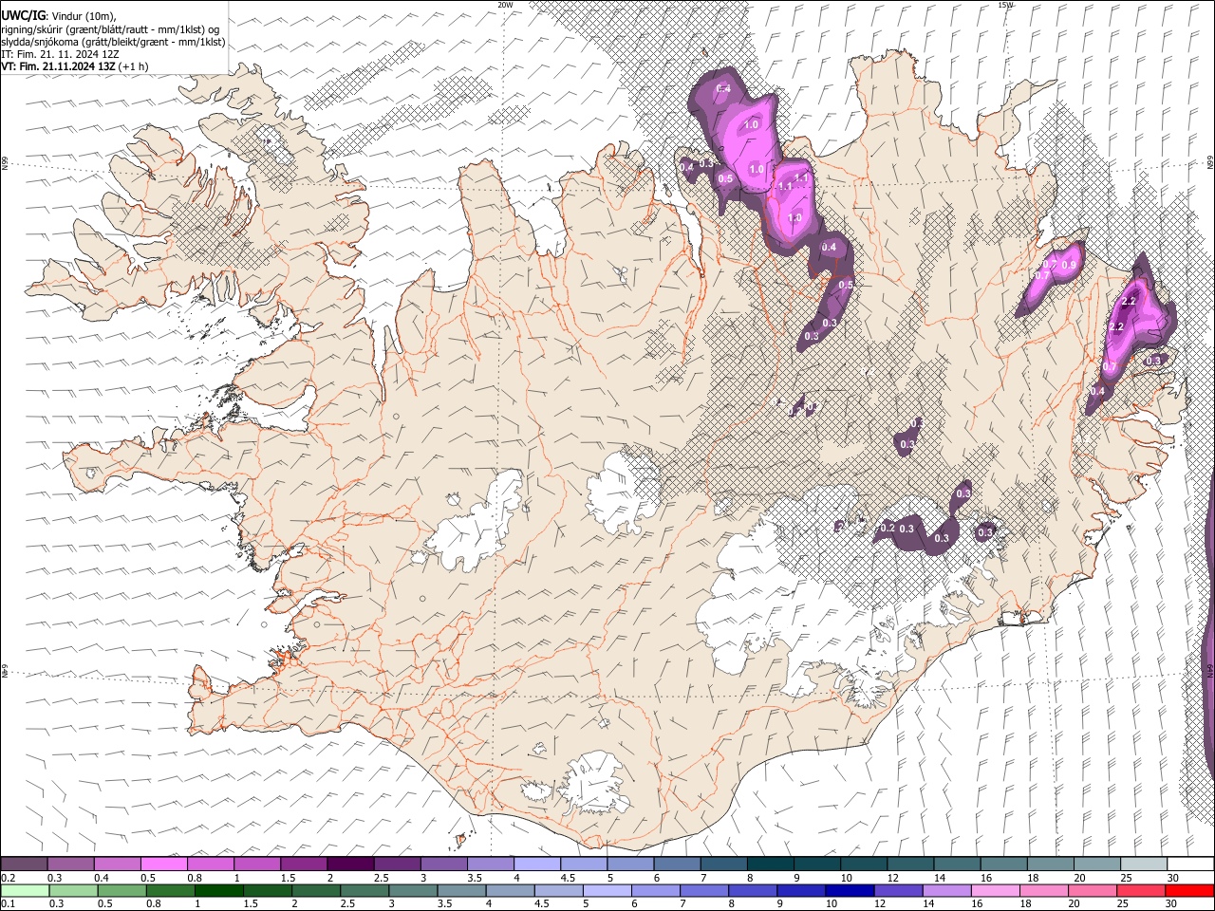Click the upper legend label '0.2'
The width and height of the screenshot is (1215, 911).
[x=9, y=879]
